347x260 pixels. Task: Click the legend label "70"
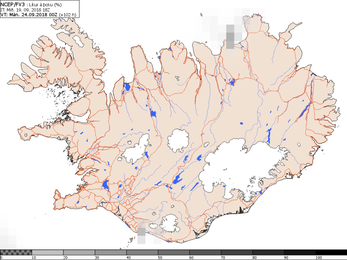pyautogui.click(x=223, y=258)
